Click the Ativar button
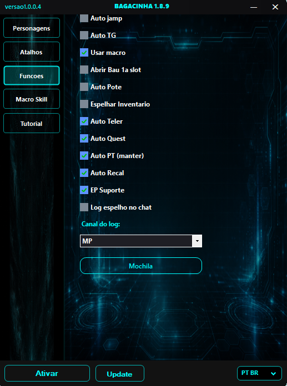The height and width of the screenshot is (386, 287). point(47,373)
